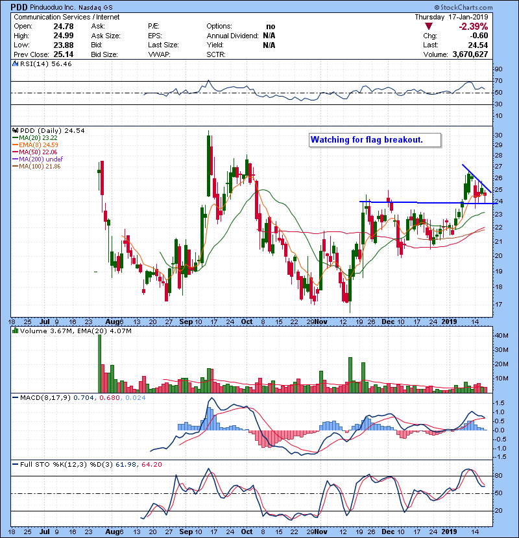Click the Chg value -0.60
The image size is (519, 538).
pyautogui.click(x=479, y=36)
